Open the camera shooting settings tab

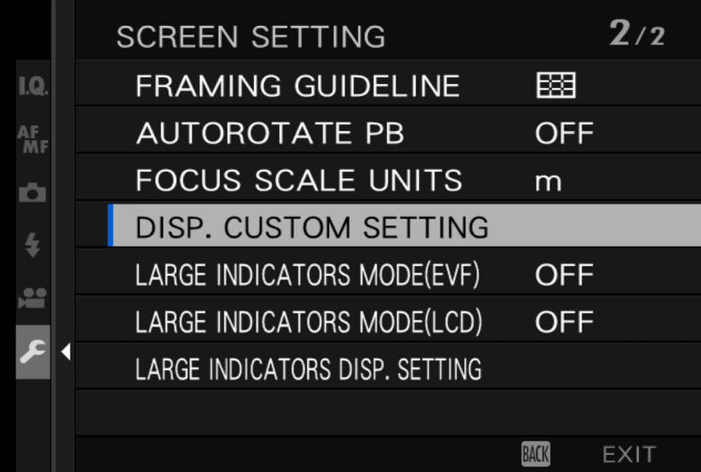[x=33, y=193]
